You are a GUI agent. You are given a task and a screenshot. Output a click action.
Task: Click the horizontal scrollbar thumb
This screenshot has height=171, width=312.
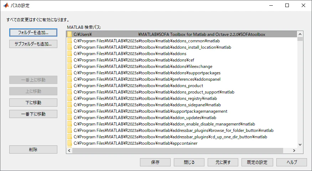pyautogui.click(x=178, y=150)
